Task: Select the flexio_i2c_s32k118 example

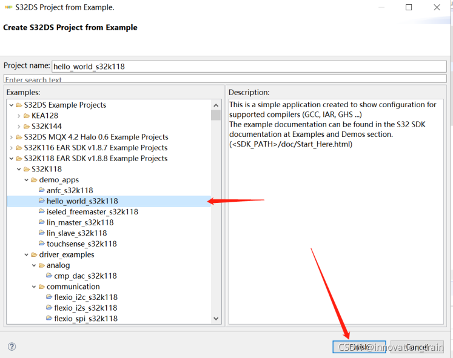Action: [86, 297]
